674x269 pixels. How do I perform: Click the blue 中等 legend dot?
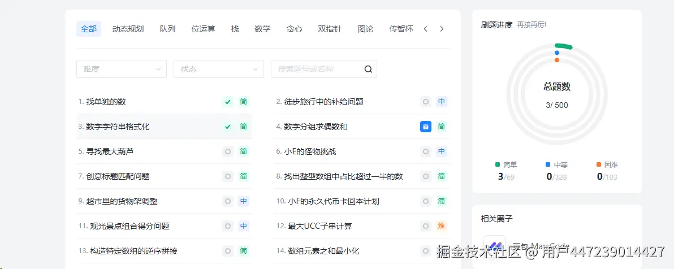548,164
